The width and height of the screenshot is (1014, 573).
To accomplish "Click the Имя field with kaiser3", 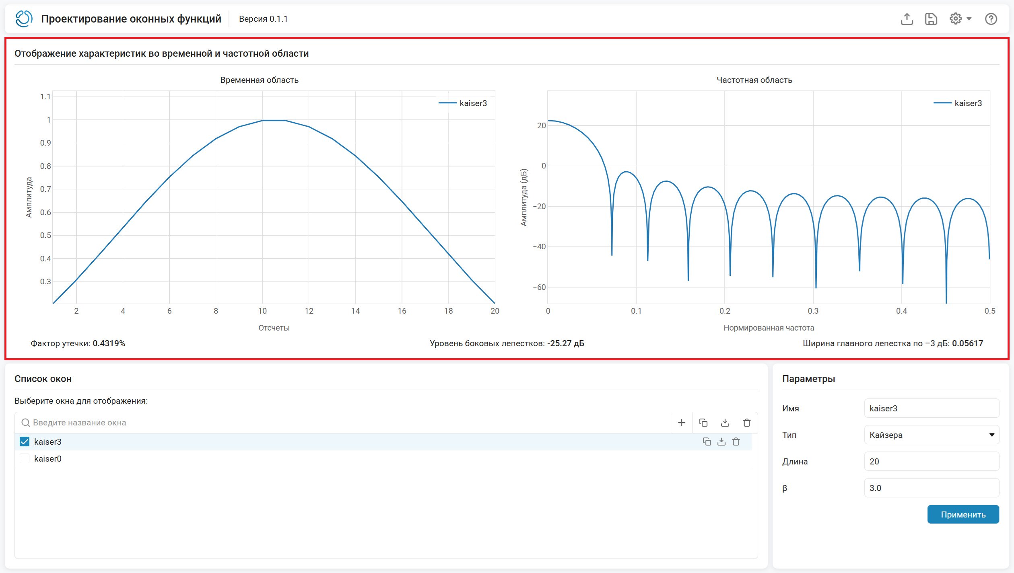I will click(932, 408).
